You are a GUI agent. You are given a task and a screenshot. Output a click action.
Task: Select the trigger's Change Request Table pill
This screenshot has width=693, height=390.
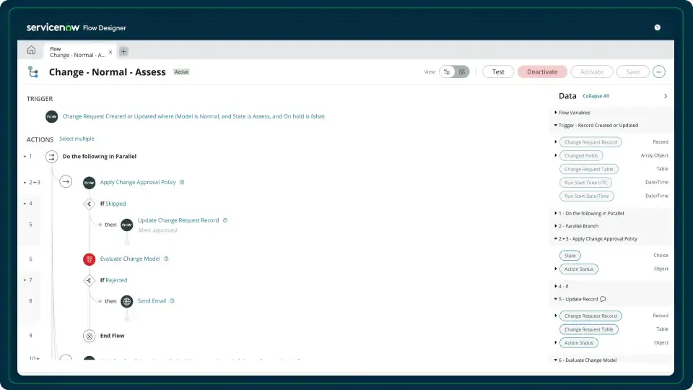[x=589, y=169]
